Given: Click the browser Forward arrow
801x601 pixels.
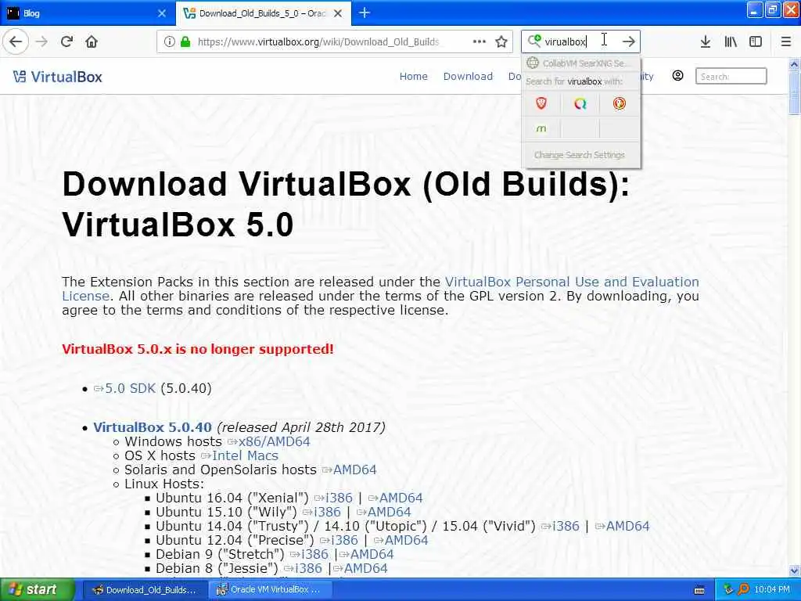Looking at the screenshot, I should click(x=41, y=41).
